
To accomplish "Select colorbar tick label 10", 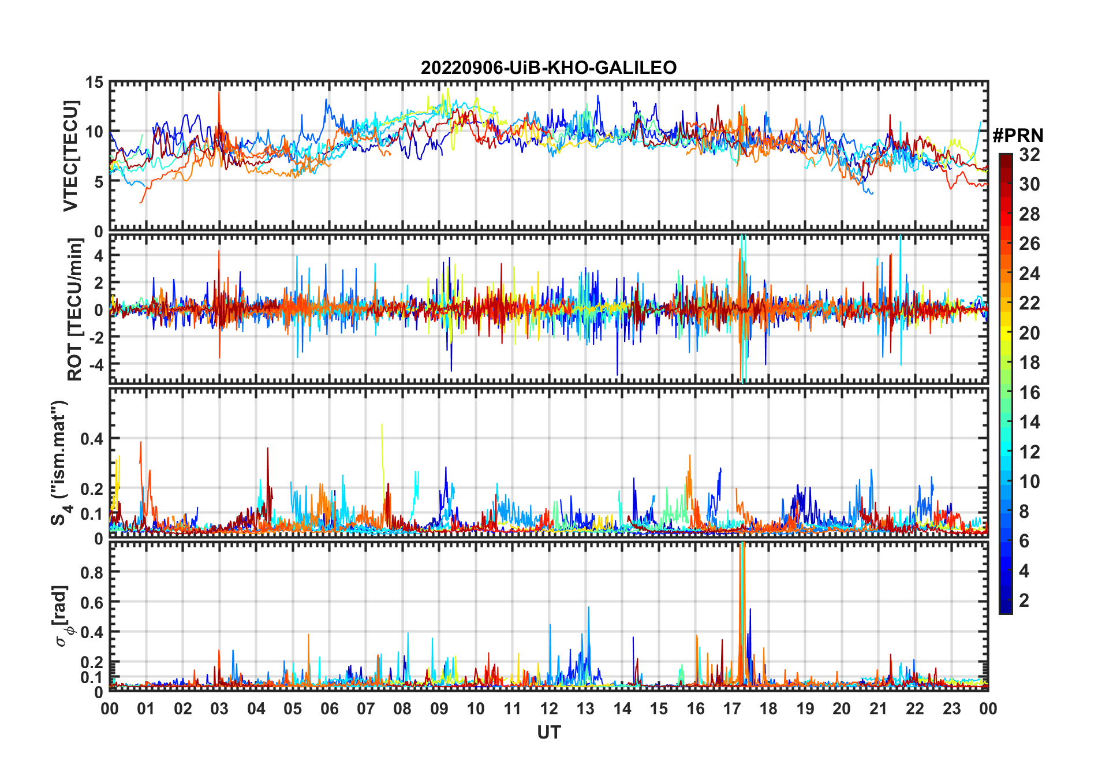I will pyautogui.click(x=1029, y=482).
